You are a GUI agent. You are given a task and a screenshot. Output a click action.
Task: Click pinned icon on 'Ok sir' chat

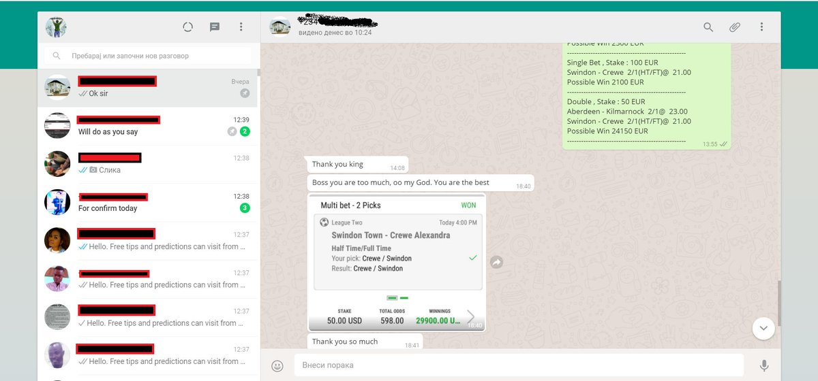click(x=245, y=93)
